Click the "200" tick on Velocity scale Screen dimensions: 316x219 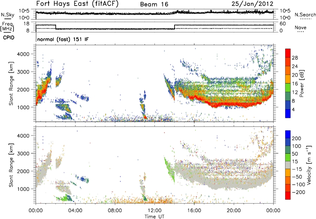[x=297, y=138]
